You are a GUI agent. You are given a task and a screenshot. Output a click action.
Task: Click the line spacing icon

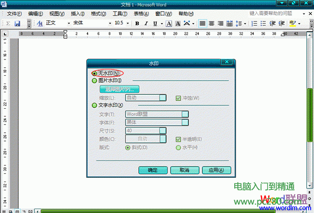tap(239, 23)
